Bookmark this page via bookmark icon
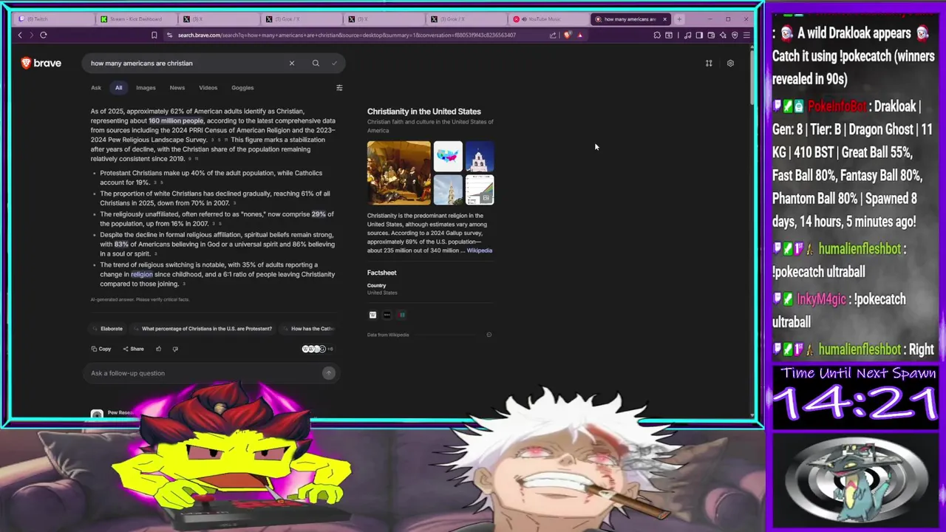 coord(154,35)
